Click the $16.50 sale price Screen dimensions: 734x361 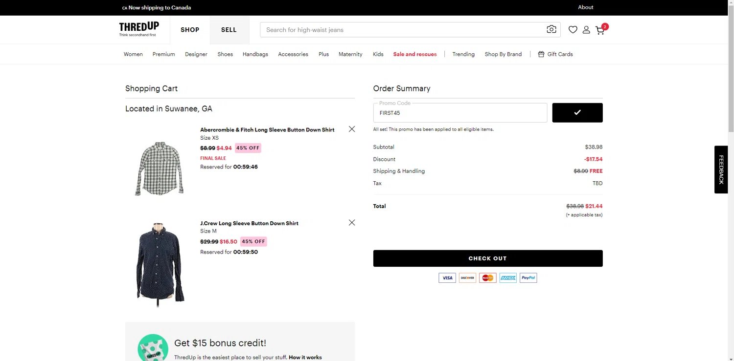(x=229, y=241)
